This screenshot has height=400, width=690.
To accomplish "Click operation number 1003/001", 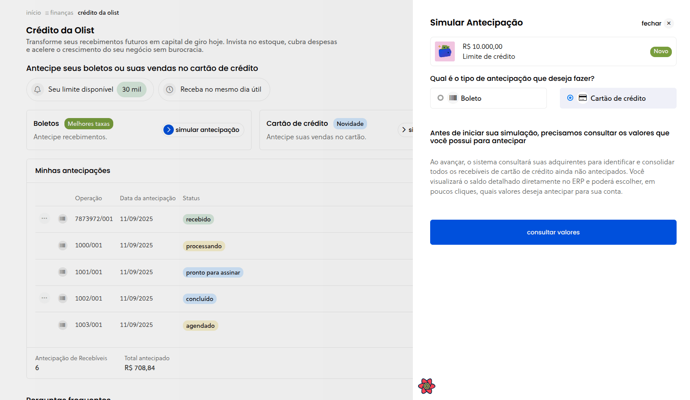I will point(89,325).
